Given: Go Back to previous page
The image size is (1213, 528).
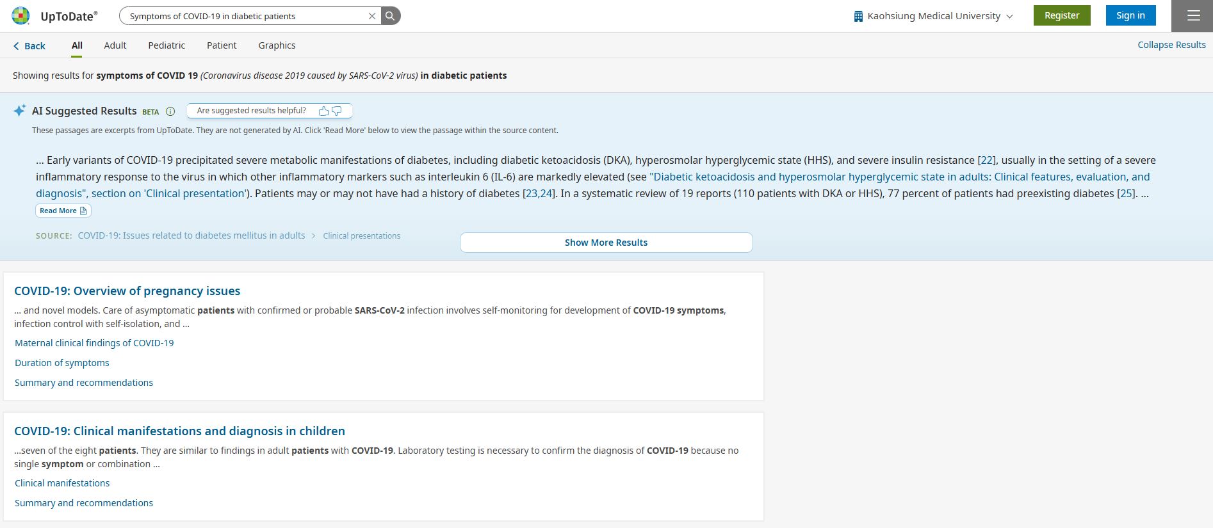Looking at the screenshot, I should 29,46.
